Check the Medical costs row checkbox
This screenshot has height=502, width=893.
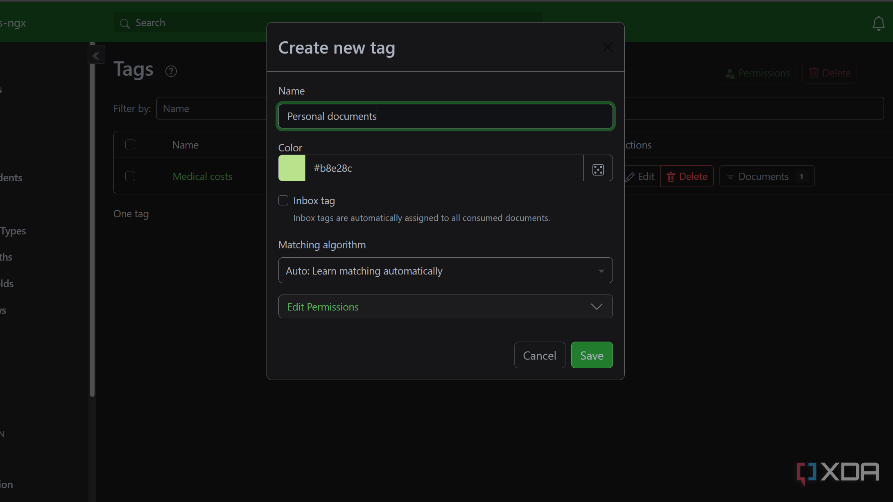(x=130, y=176)
